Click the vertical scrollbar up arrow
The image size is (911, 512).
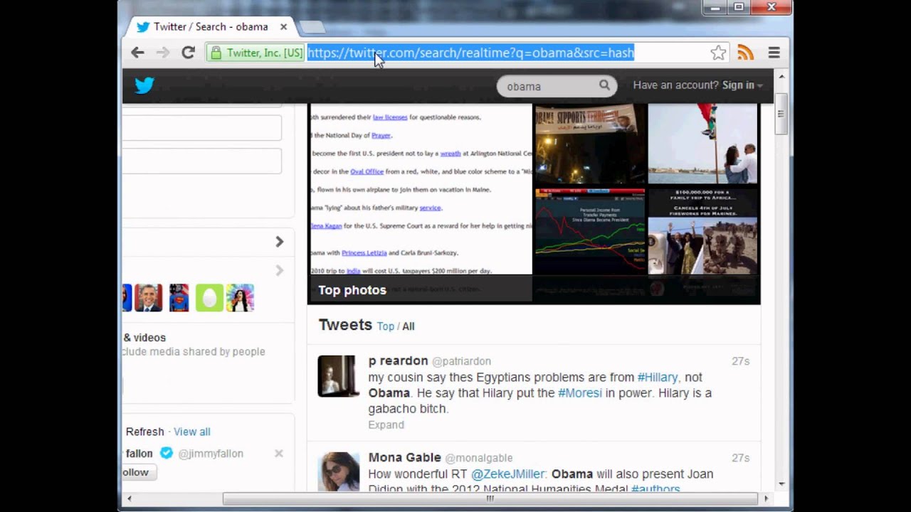click(781, 76)
